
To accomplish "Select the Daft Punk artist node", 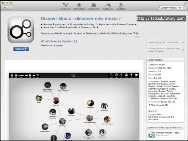I will [72, 111].
